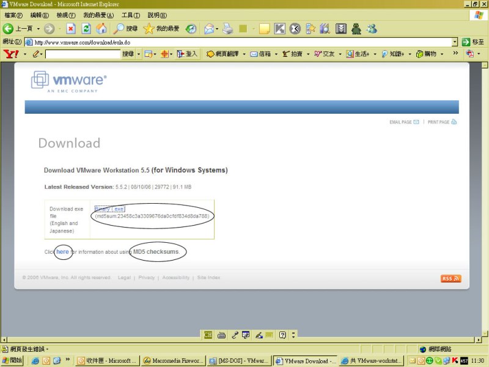The width and height of the screenshot is (489, 367).
Task: Expand the Mail icon dropdown arrow
Action: point(217,29)
